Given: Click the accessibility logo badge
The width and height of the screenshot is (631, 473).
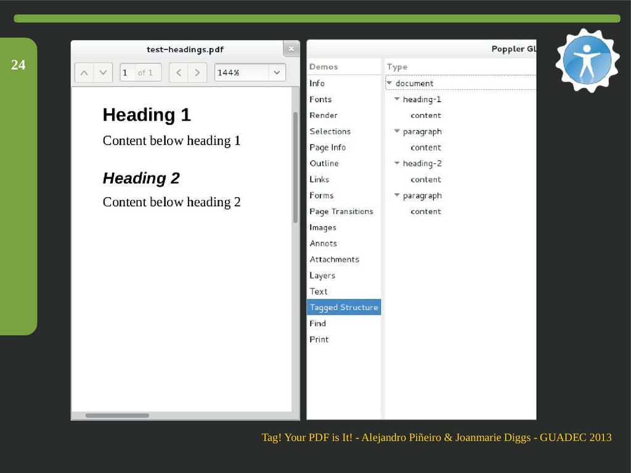Looking at the screenshot, I should (x=587, y=60).
